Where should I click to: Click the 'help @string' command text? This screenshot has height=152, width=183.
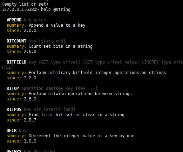pyautogui.click(x=56, y=9)
